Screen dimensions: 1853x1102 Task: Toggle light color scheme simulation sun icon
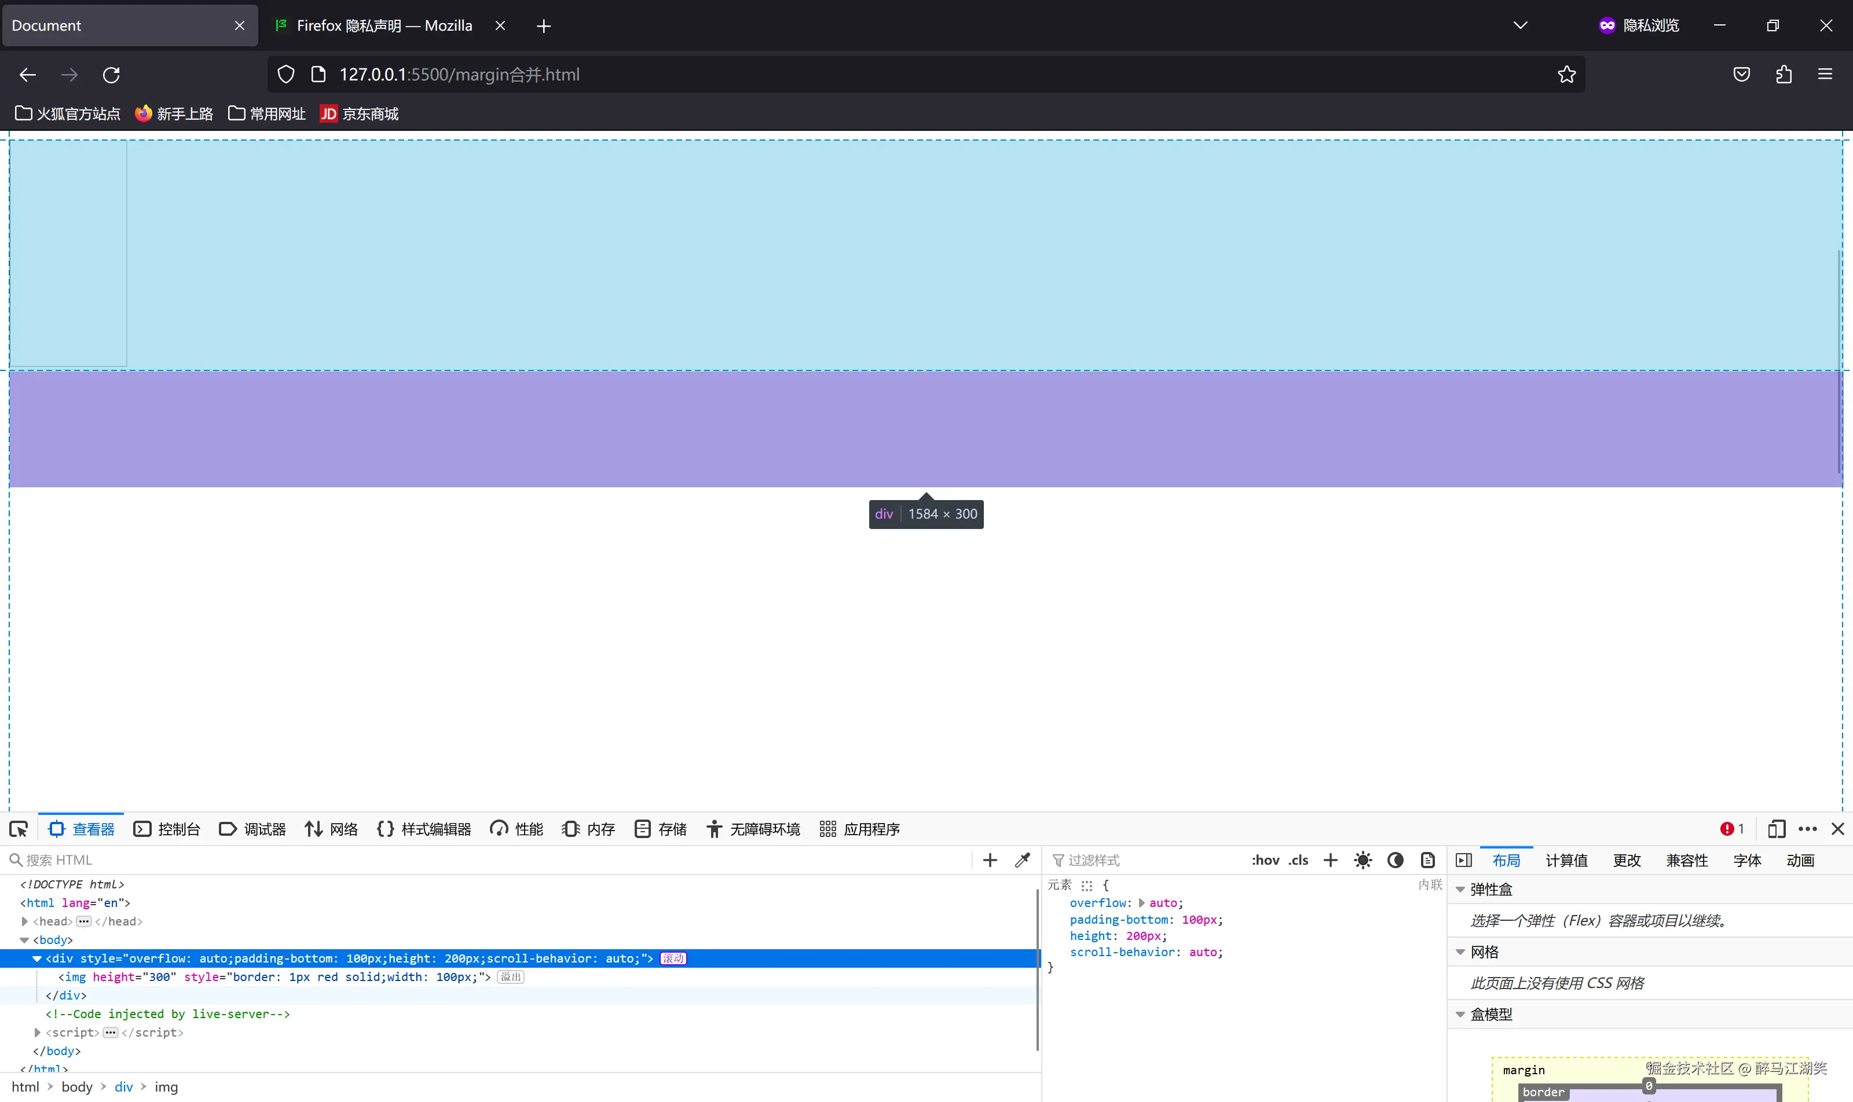(x=1363, y=860)
